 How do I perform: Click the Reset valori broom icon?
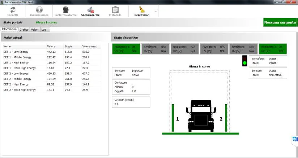click(x=142, y=10)
